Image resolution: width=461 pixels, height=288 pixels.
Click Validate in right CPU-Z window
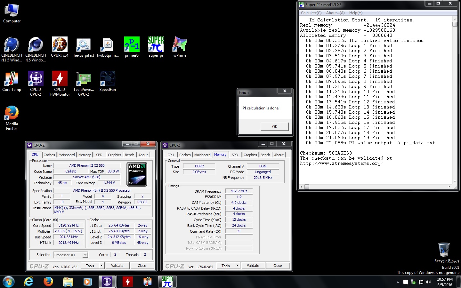[x=253, y=266]
